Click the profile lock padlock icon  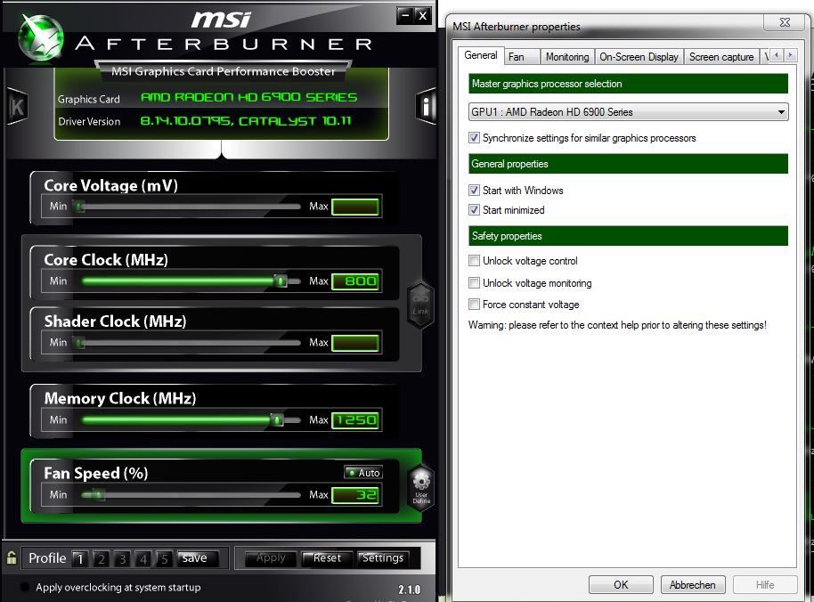[12, 558]
